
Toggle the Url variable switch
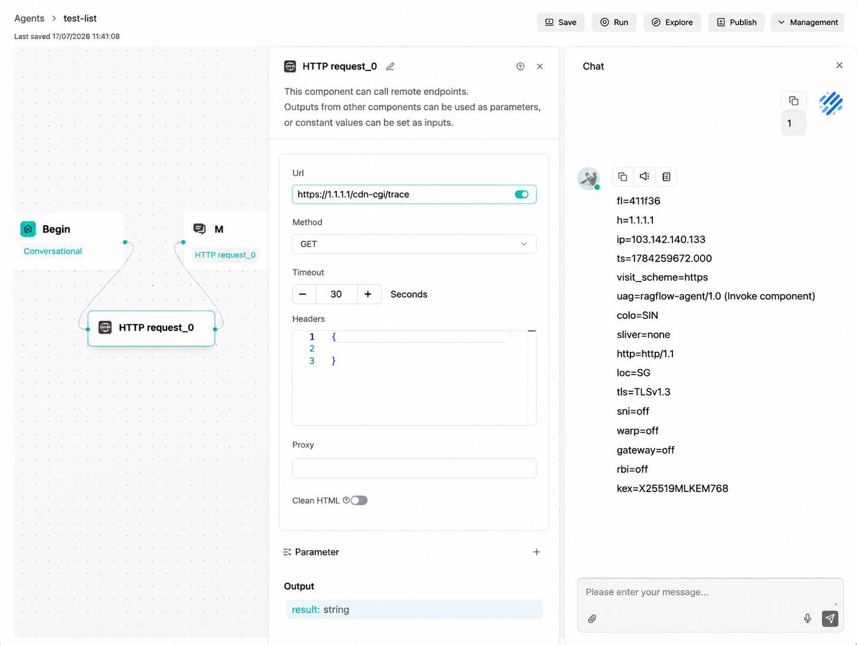[522, 194]
